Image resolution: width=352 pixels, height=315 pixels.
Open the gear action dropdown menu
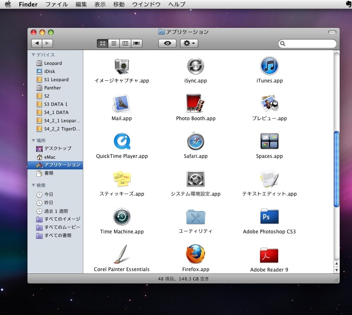pos(189,43)
